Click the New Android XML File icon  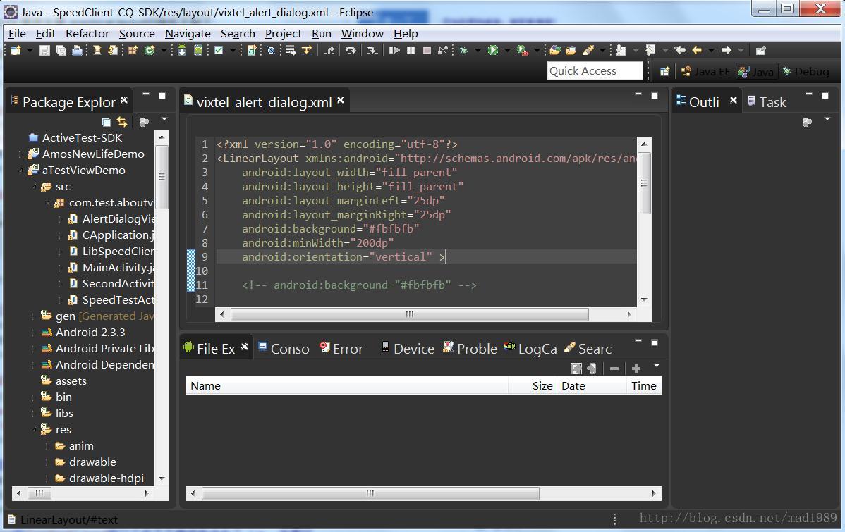(x=252, y=50)
